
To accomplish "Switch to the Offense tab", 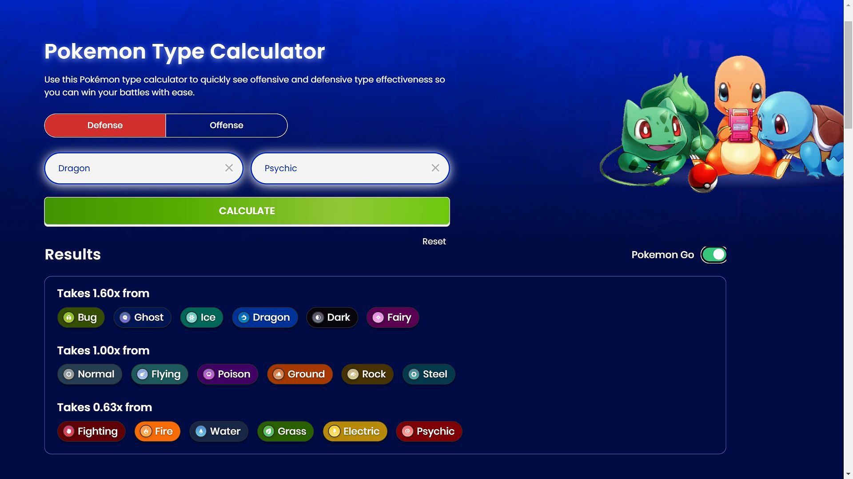I will coord(226,125).
